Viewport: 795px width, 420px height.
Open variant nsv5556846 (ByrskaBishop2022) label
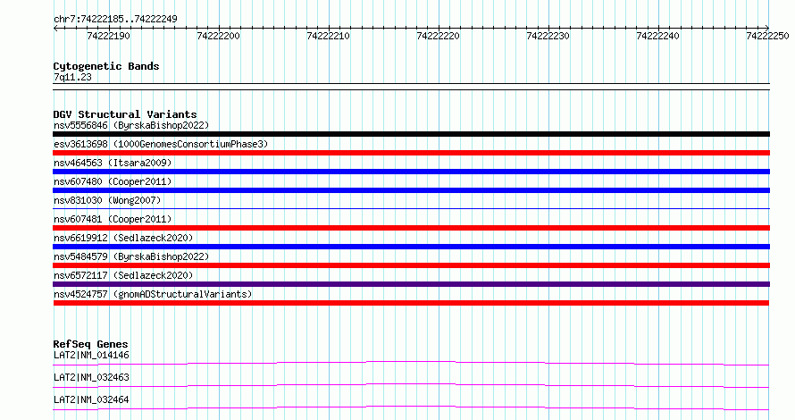pyautogui.click(x=131, y=125)
